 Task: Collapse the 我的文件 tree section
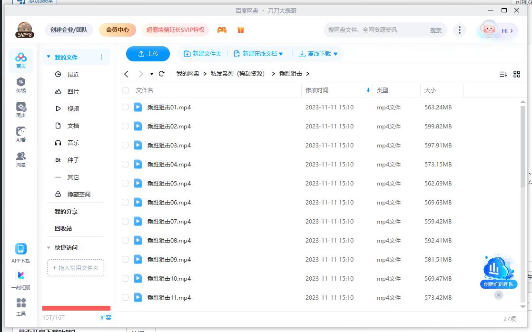(49, 57)
